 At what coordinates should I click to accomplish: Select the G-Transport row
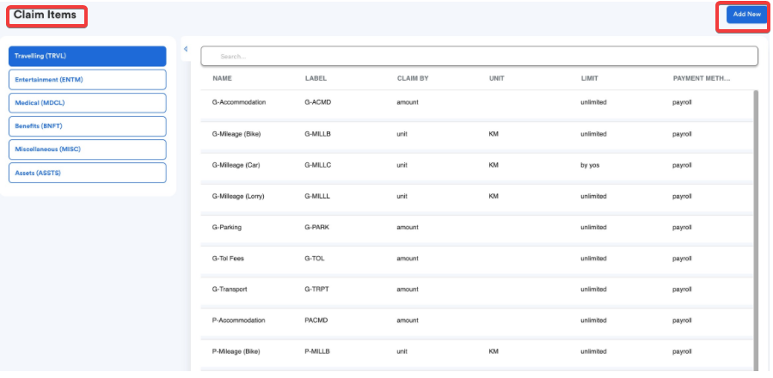pyautogui.click(x=477, y=290)
